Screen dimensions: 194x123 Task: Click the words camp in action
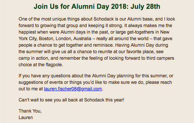point(34,58)
